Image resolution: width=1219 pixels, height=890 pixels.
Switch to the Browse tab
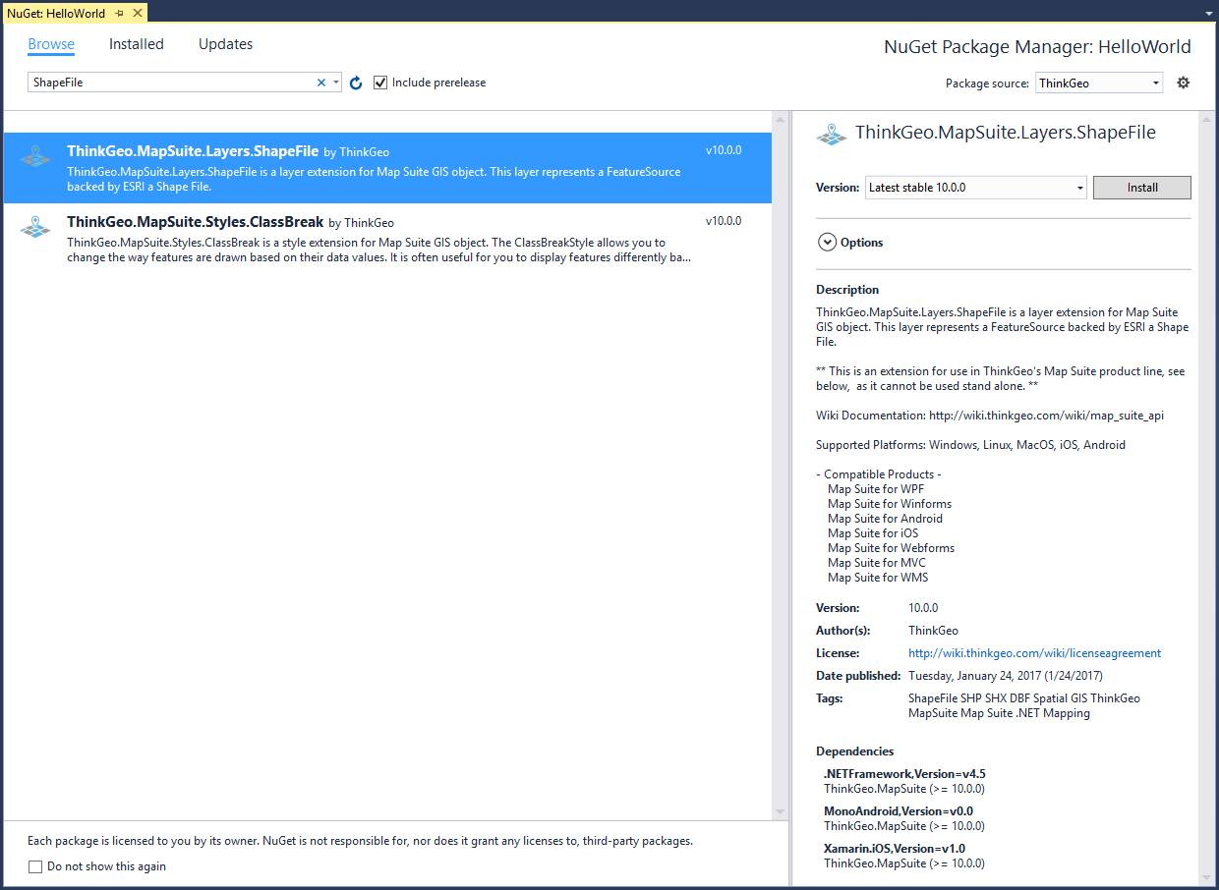51,44
